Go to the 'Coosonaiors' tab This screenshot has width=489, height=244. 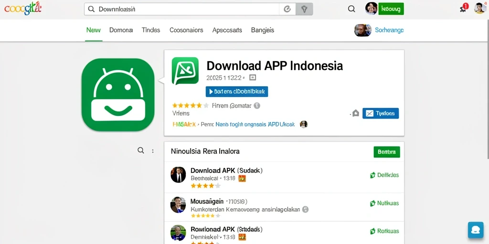tap(186, 30)
